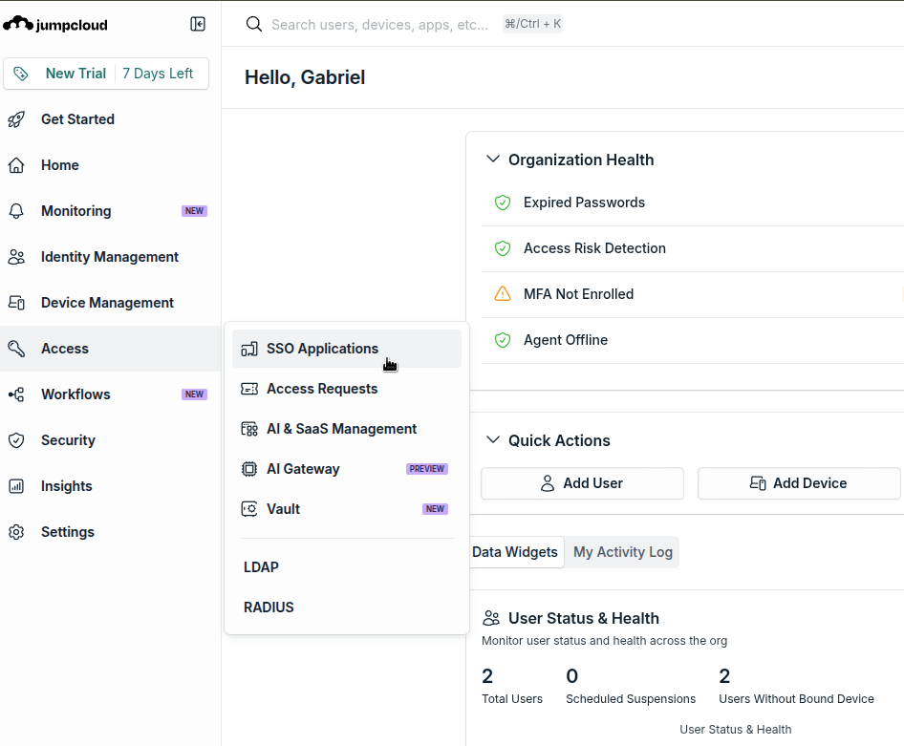Open Settings in the sidebar
The width and height of the screenshot is (904, 746).
click(110, 532)
